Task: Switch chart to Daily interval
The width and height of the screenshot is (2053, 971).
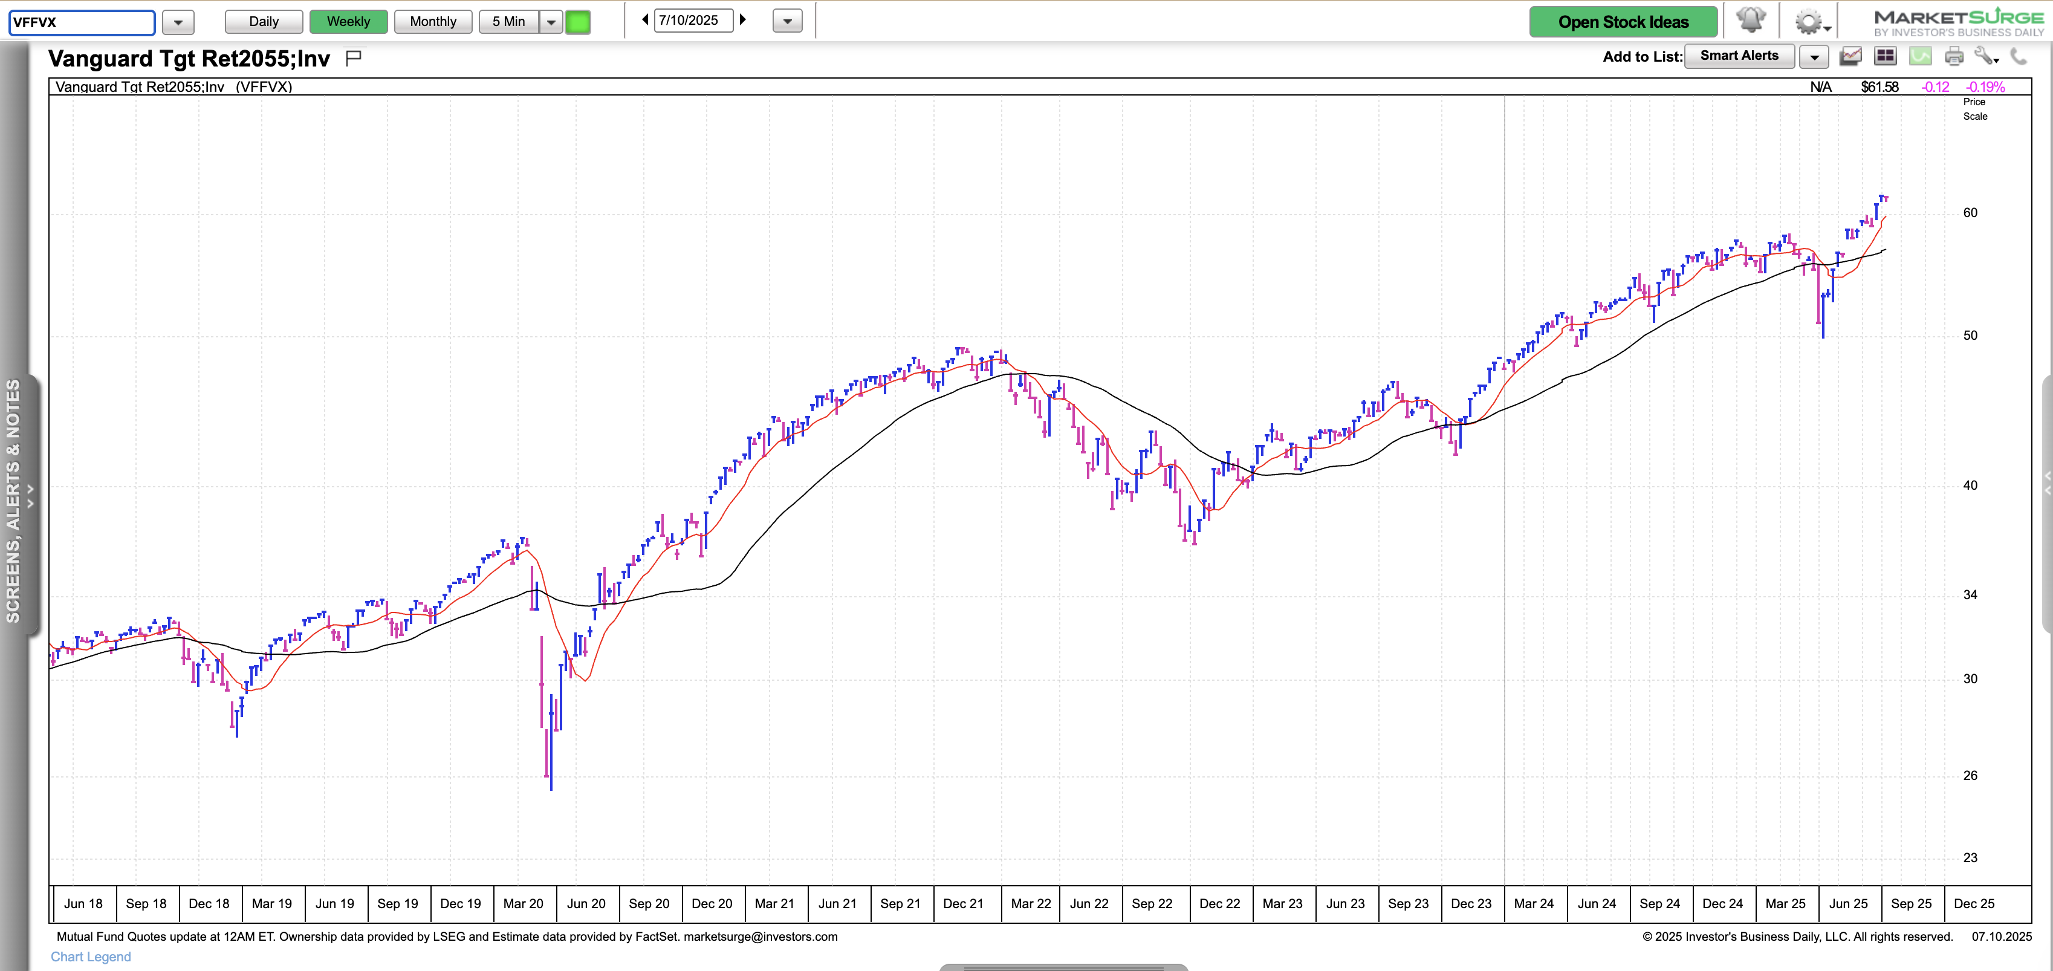Action: click(264, 22)
